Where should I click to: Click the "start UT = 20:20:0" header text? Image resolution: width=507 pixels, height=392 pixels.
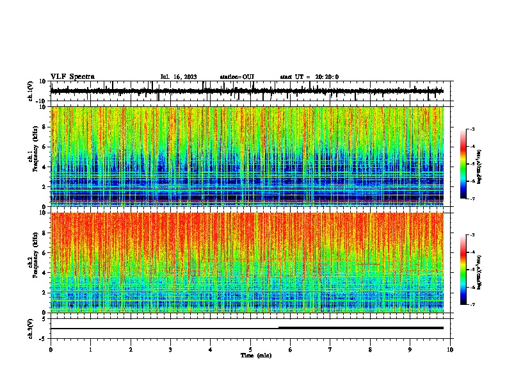click(x=309, y=77)
